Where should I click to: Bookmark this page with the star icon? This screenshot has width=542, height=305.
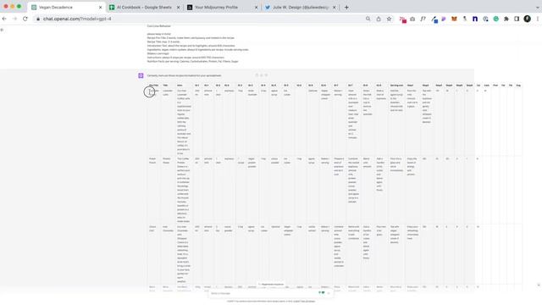pyautogui.click(x=389, y=19)
